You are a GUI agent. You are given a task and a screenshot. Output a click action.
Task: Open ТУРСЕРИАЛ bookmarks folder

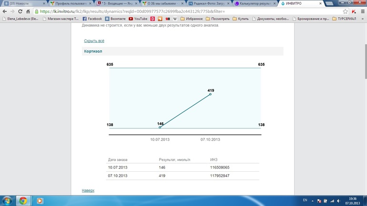[x=344, y=19]
